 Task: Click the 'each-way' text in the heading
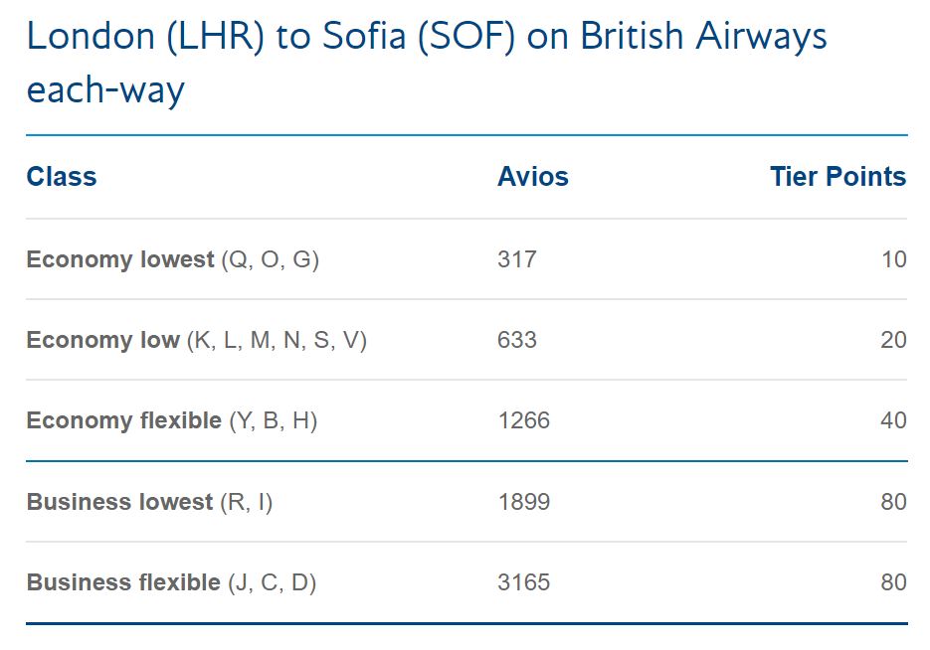[x=105, y=90]
